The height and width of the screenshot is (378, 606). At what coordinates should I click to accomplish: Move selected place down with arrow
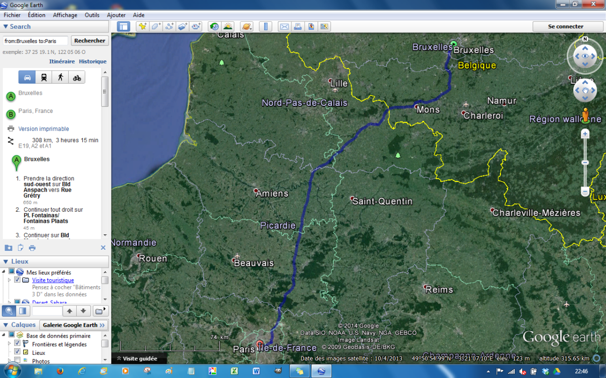pos(83,310)
